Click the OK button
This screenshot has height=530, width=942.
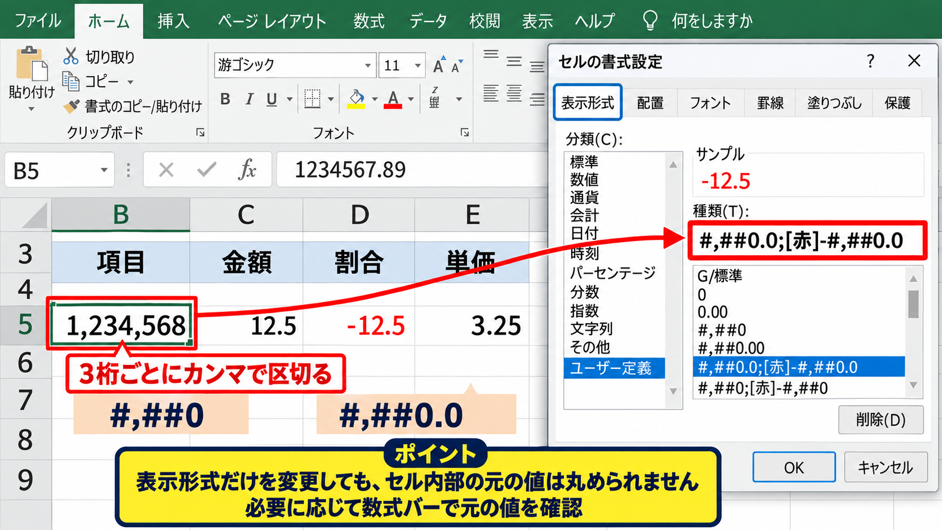point(794,467)
